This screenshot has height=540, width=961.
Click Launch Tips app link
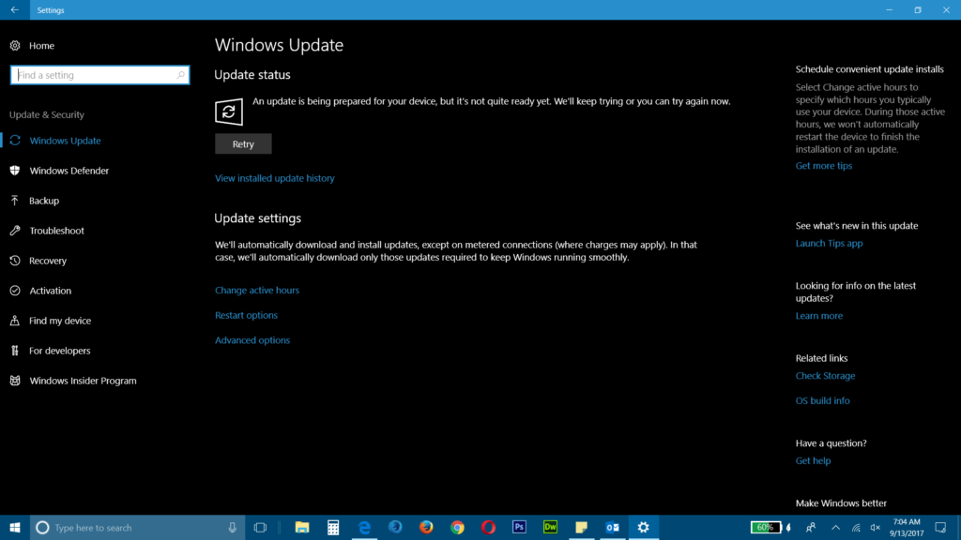[829, 243]
